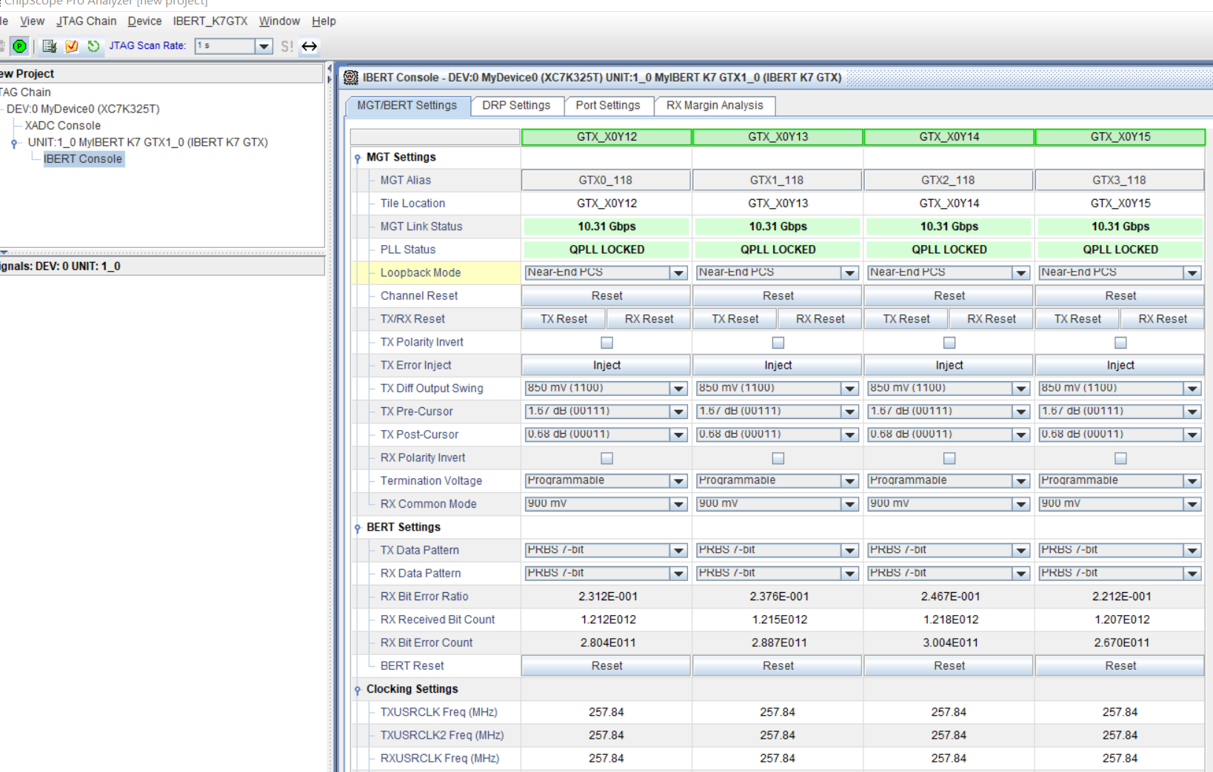Open TX Diff Output Swing dropdown for GTX_X0Y13
This screenshot has height=772, width=1213.
850,389
